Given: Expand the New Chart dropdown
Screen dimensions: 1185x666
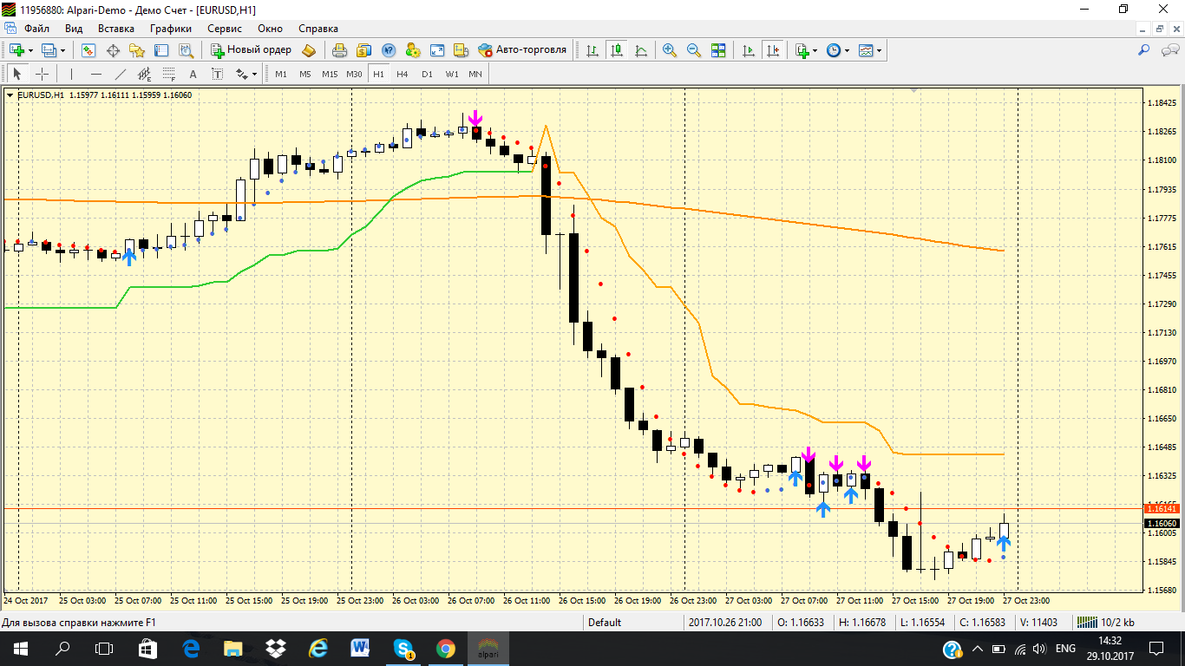Looking at the screenshot, I should coord(31,50).
